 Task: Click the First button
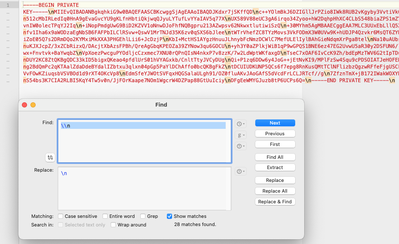pyautogui.click(x=275, y=144)
